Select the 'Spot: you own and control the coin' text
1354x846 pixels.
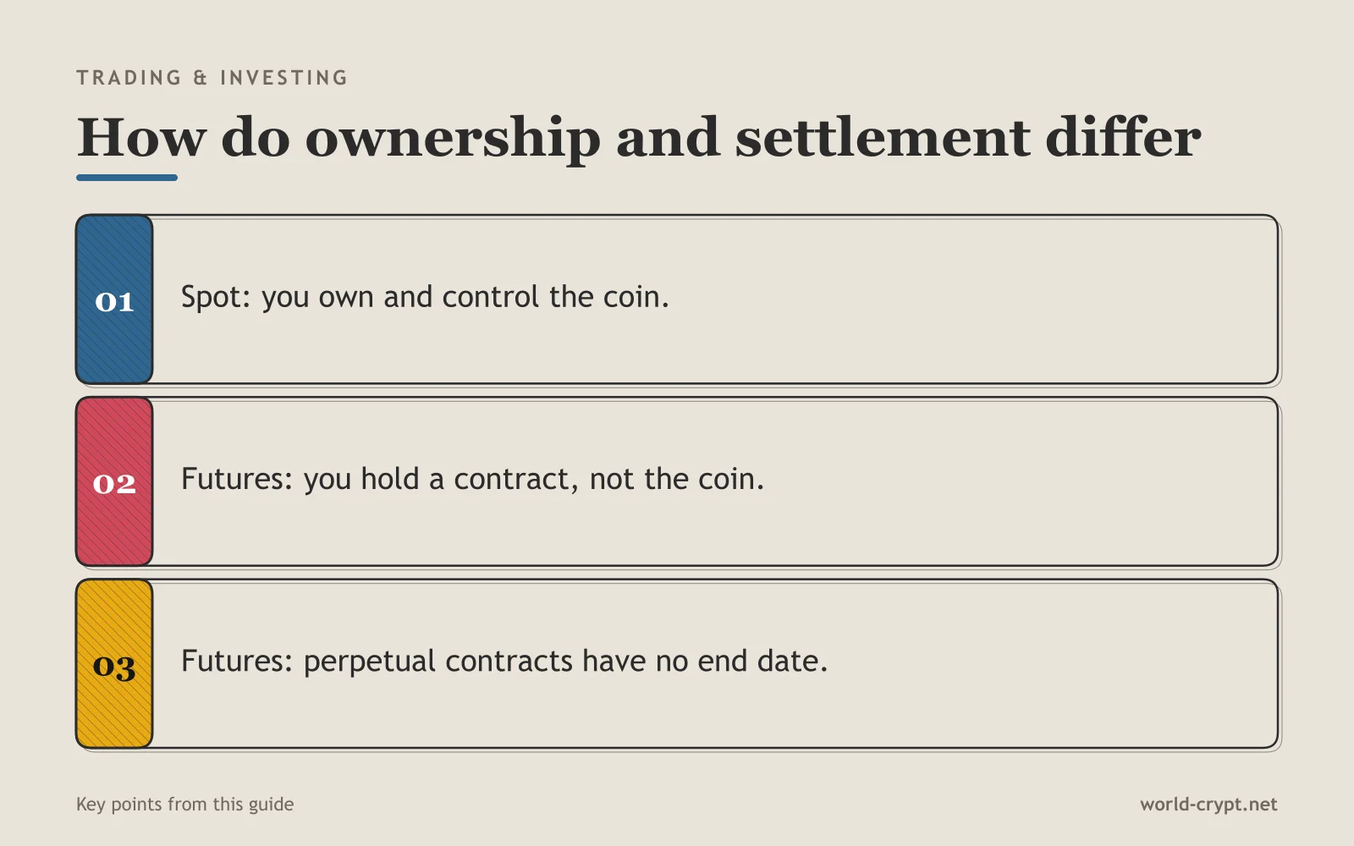[425, 298]
